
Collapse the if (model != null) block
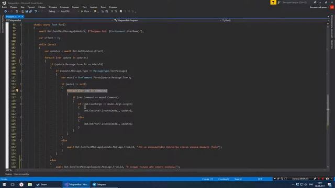tap(21, 84)
